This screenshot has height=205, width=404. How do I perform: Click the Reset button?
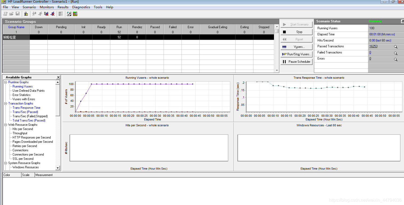[296, 39]
